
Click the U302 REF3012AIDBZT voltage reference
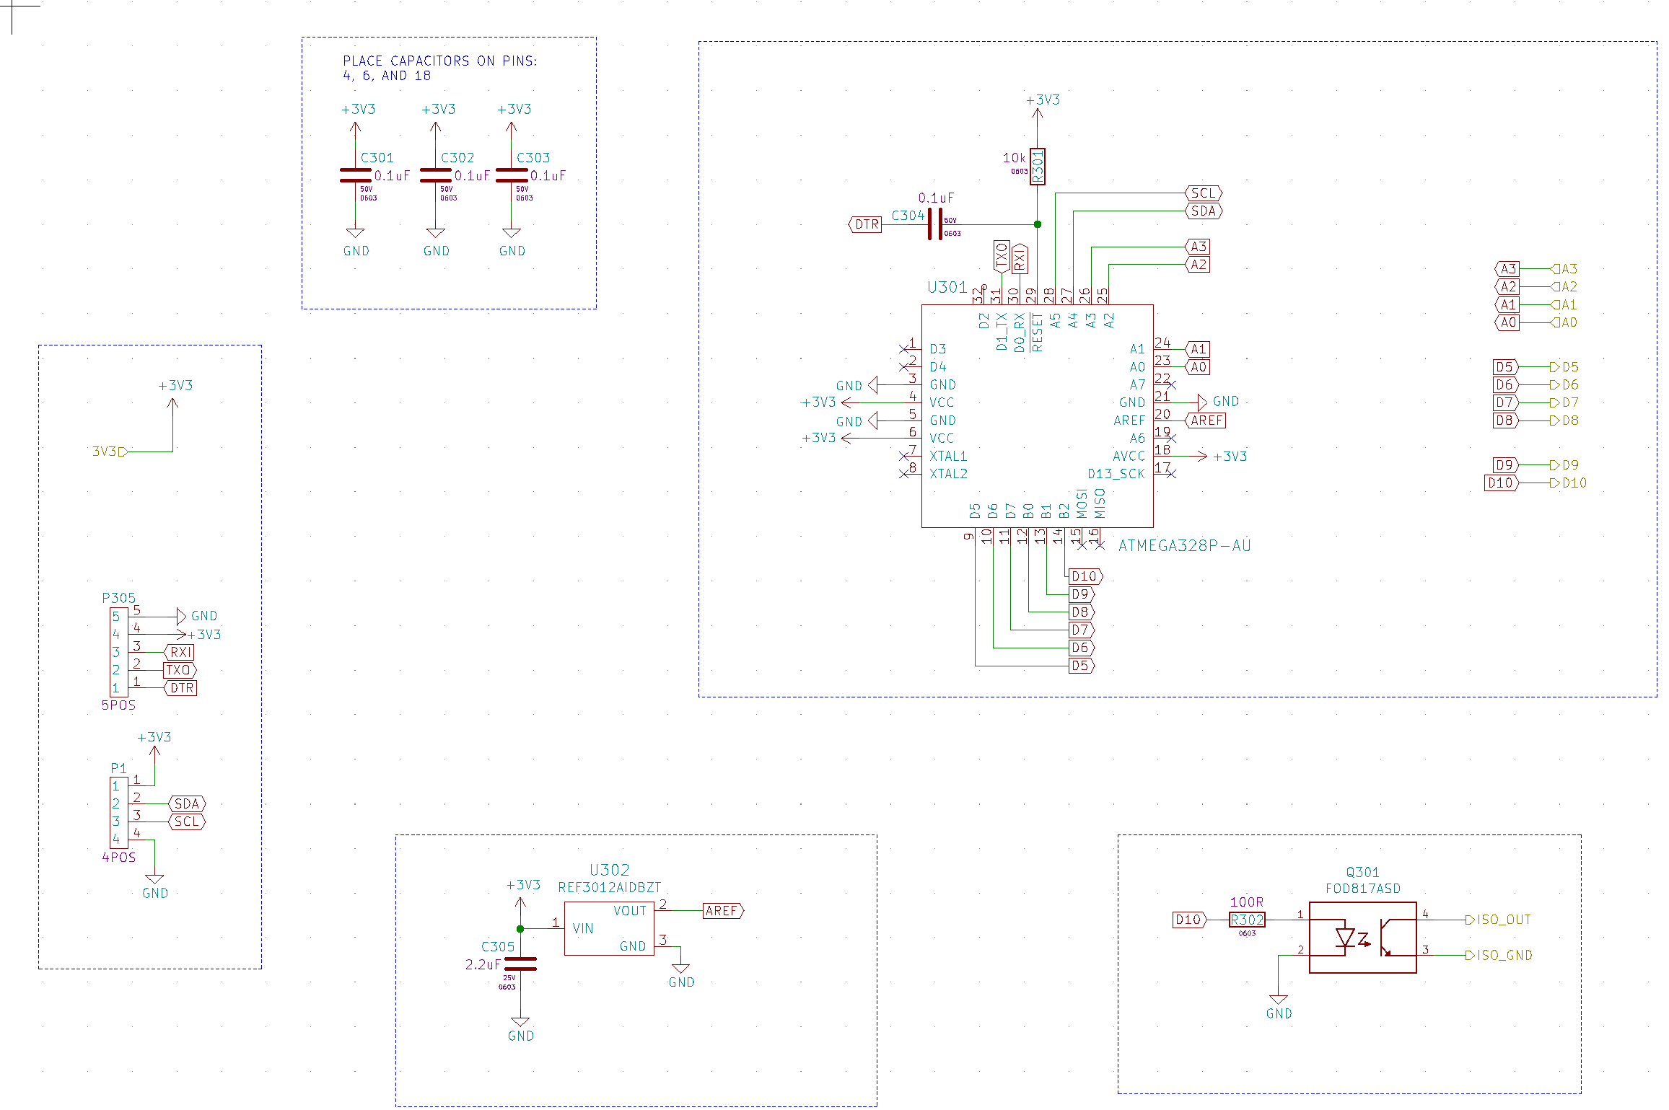click(x=608, y=928)
